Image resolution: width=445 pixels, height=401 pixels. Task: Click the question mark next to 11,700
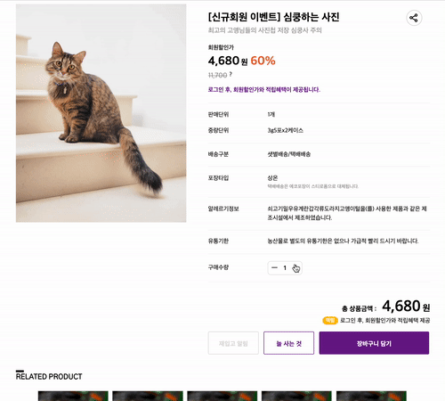tap(231, 74)
